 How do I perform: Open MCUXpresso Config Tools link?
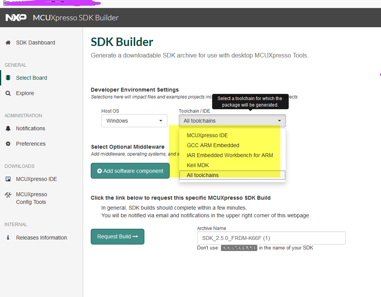[x=31, y=198]
